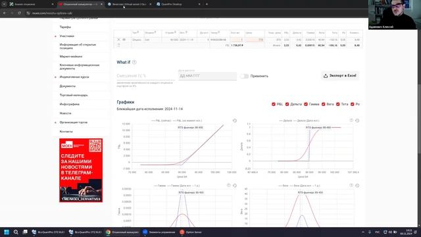Open Windows taskbar search
This screenshot has width=421, height=237.
[x=16, y=232]
